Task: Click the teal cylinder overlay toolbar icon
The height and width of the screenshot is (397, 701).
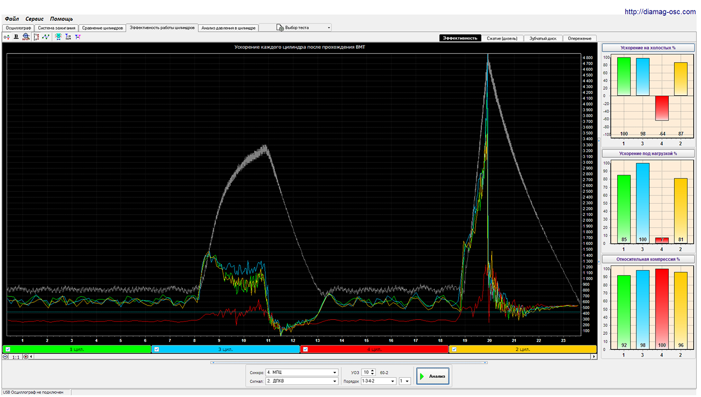Action: (58, 37)
